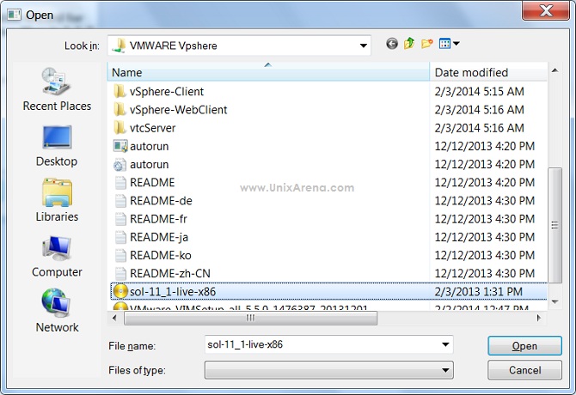Click the vertical scrollbar up arrow
Viewport: 576px width, 395px height.
pyautogui.click(x=555, y=70)
